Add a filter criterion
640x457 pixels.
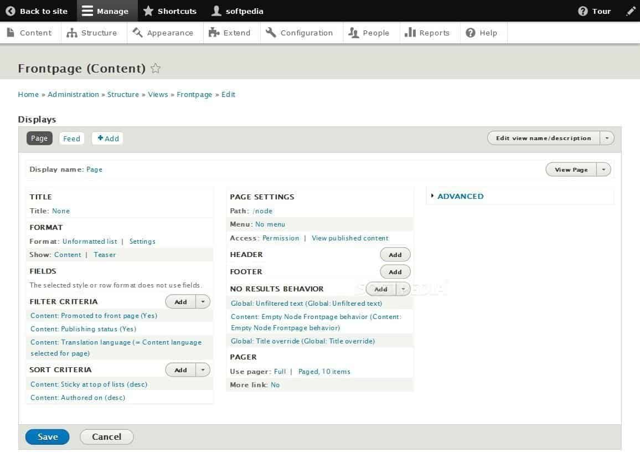point(180,302)
